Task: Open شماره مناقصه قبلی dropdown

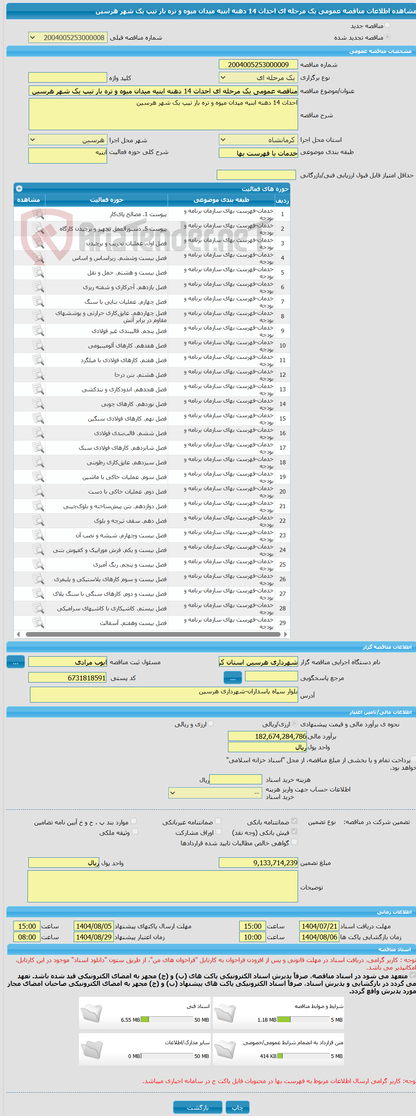Action: [x=68, y=38]
